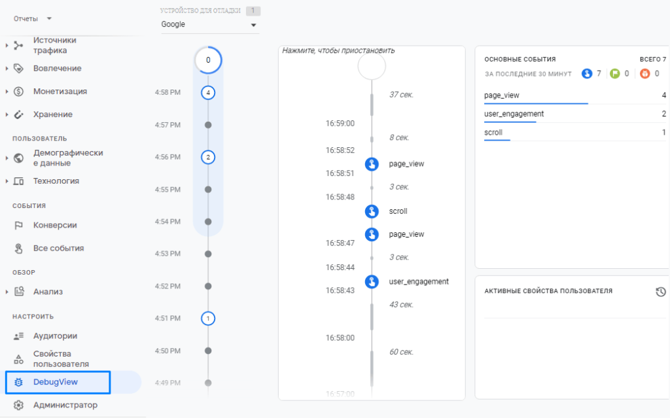Open the Отчеты dropdown menu
The width and height of the screenshot is (670, 418).
(x=33, y=18)
